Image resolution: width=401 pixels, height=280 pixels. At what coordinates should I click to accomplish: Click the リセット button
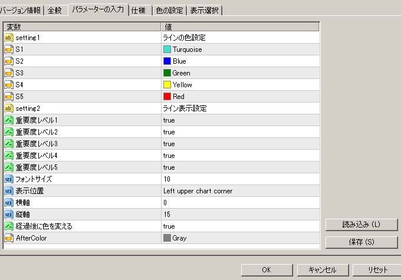pyautogui.click(x=377, y=270)
